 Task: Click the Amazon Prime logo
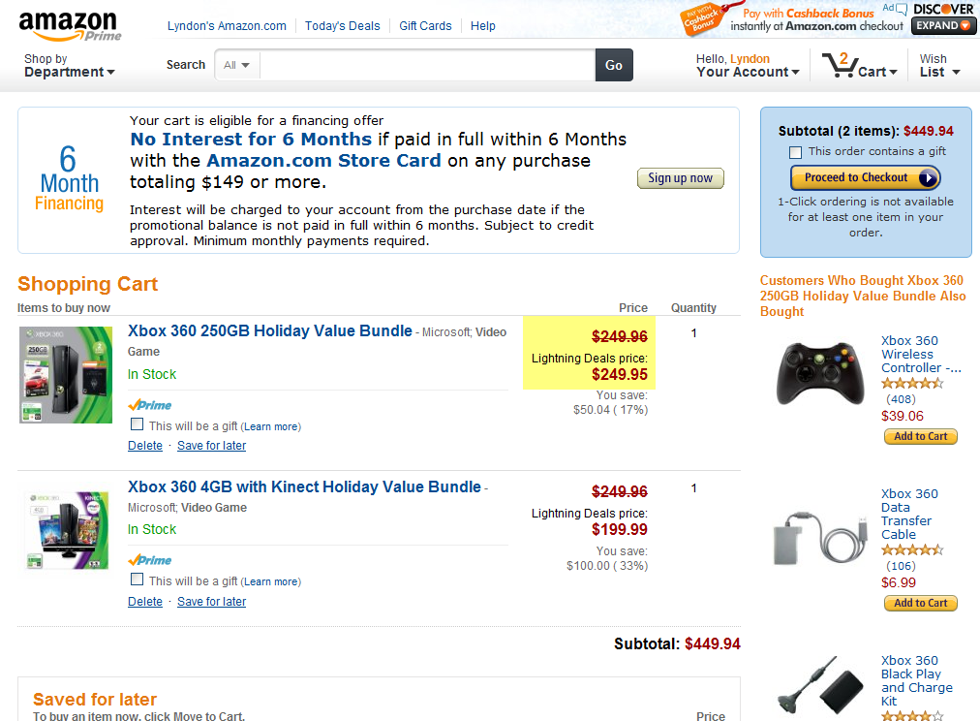[68, 25]
